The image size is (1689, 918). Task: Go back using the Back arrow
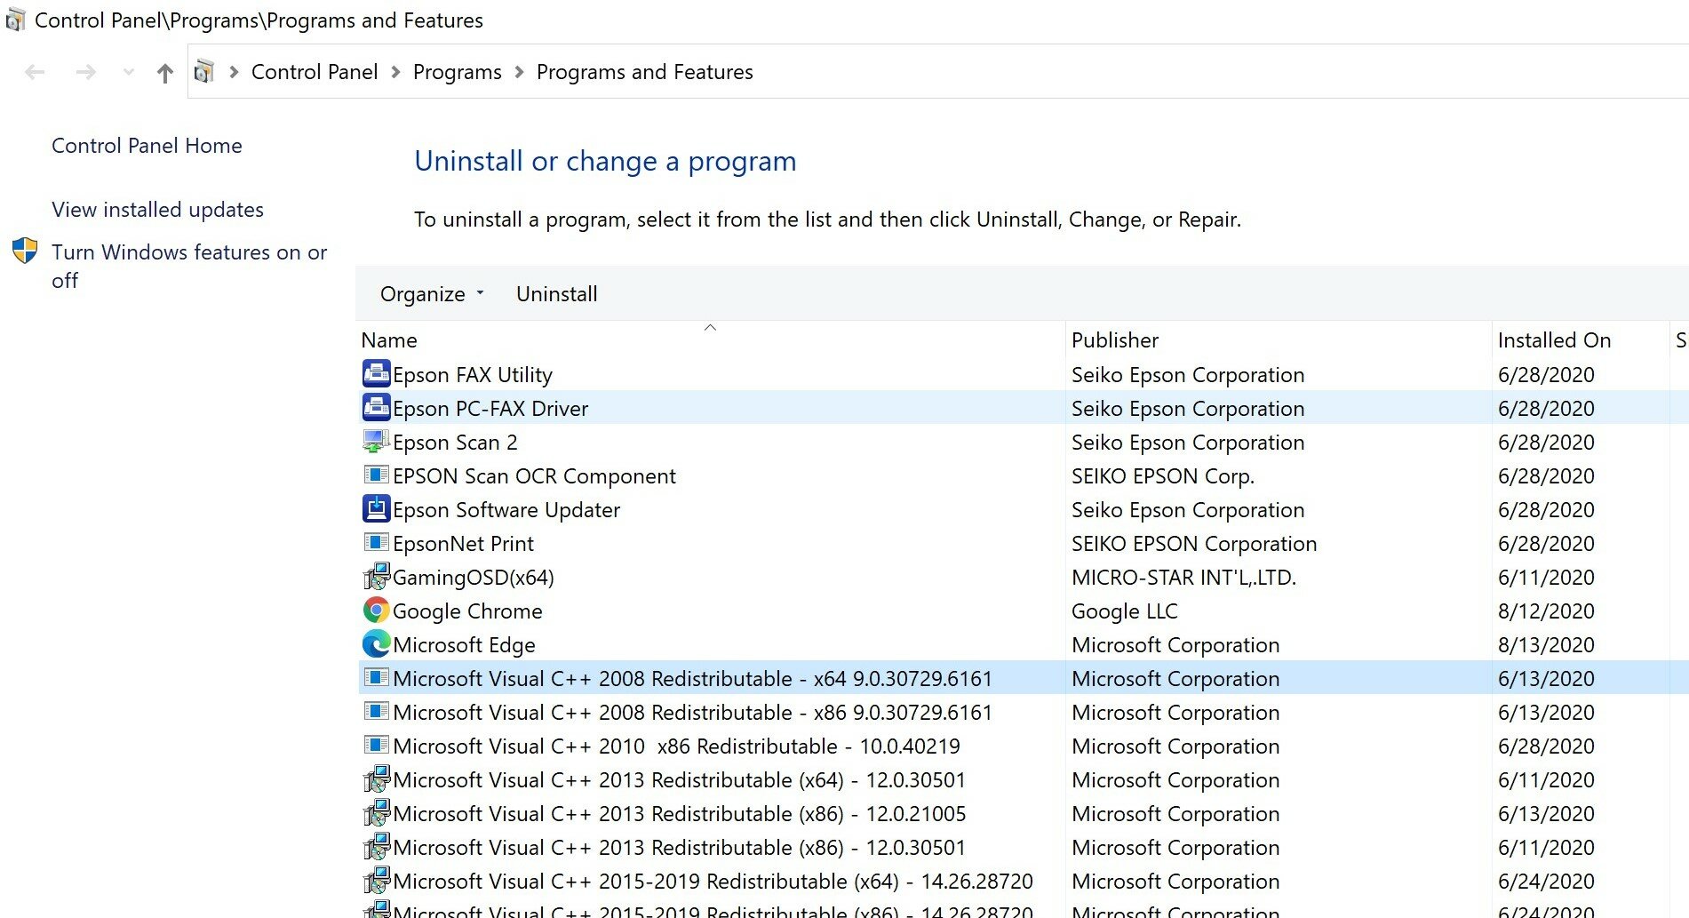[35, 72]
